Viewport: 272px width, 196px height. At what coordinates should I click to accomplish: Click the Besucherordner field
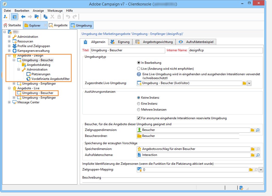pyautogui.click(x=188, y=136)
